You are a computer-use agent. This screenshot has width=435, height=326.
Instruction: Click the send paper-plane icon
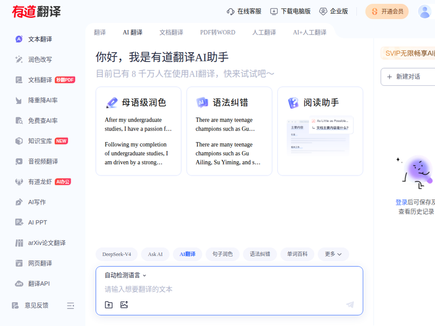click(x=350, y=304)
